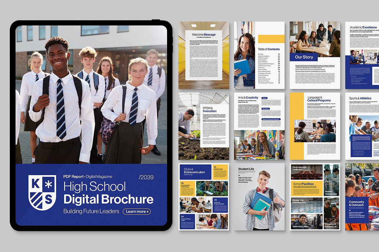Click "Health & Well-being" contents entry

click(x=263, y=75)
